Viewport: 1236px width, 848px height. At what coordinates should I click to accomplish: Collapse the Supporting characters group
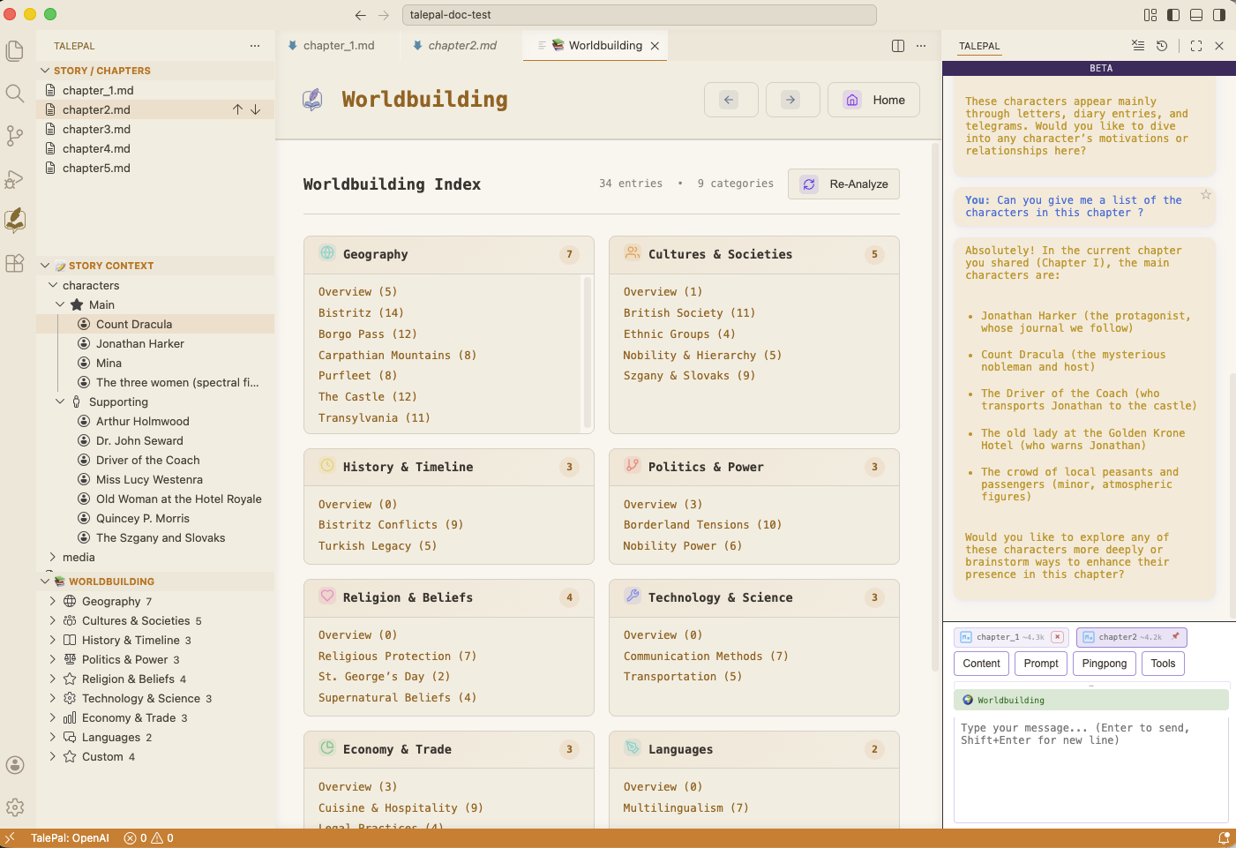pyautogui.click(x=60, y=401)
